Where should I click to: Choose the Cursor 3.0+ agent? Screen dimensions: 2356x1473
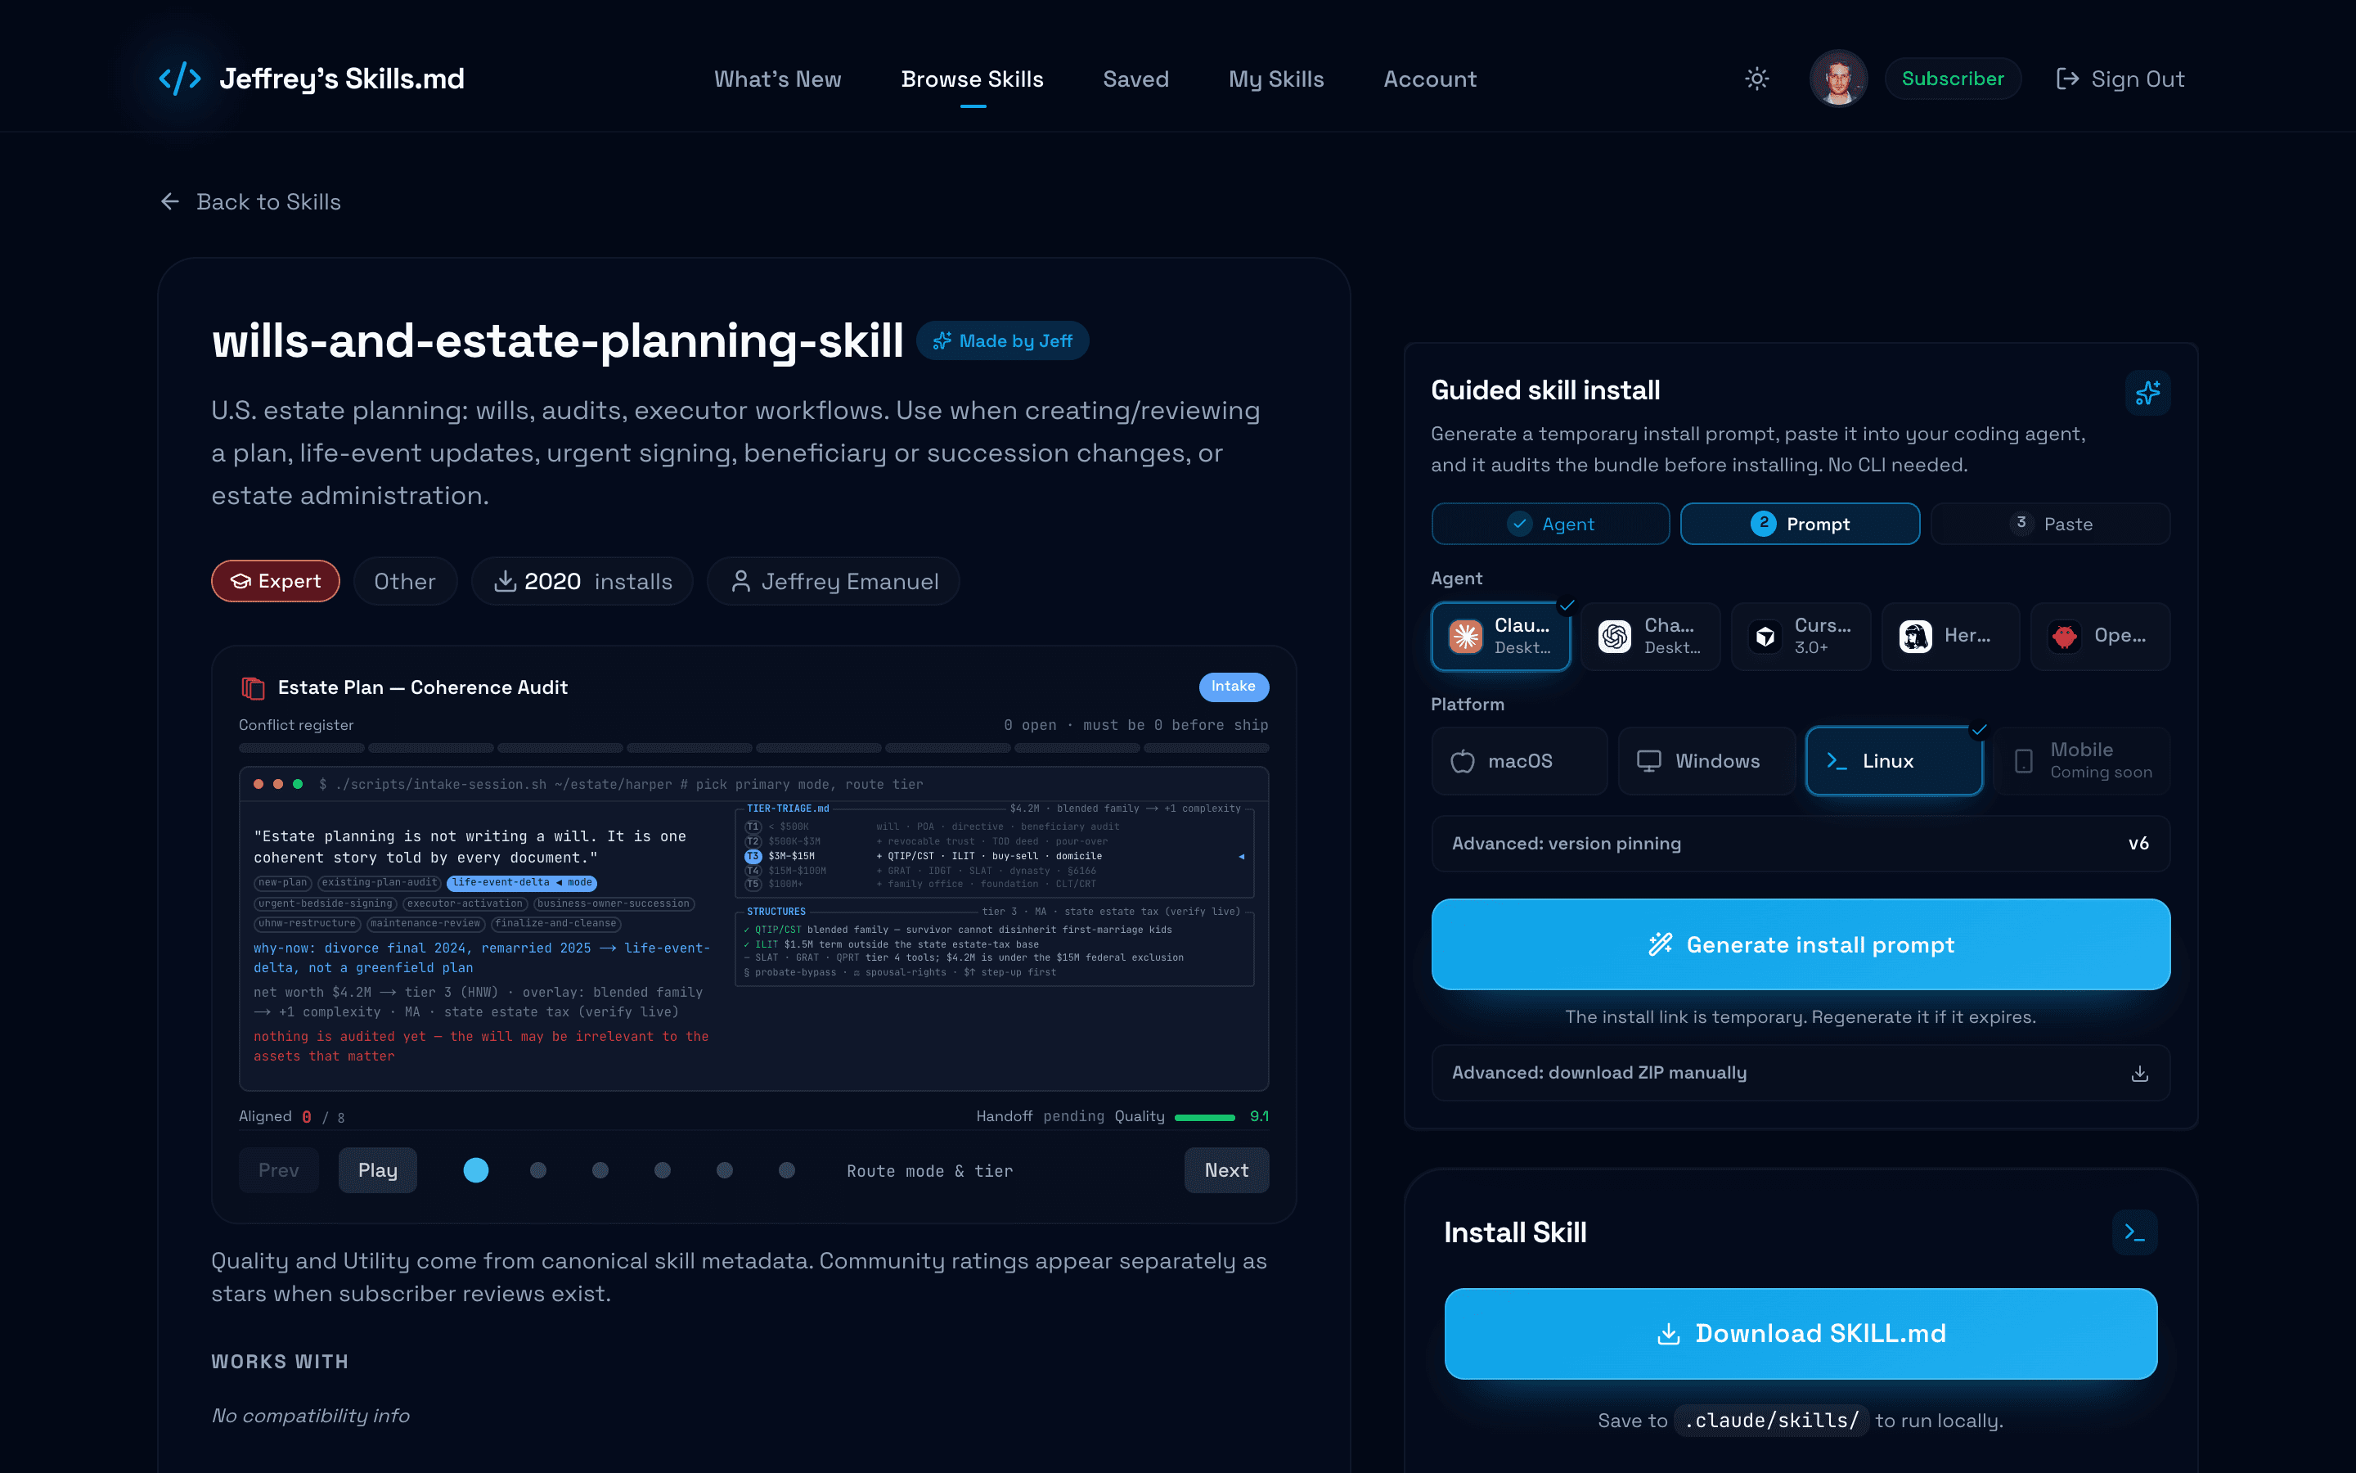(x=1800, y=636)
